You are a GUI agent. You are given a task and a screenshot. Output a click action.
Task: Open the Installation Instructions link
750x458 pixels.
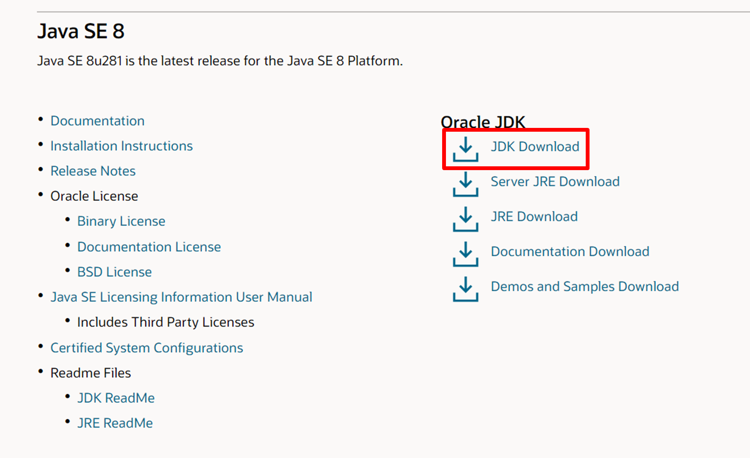(x=122, y=146)
